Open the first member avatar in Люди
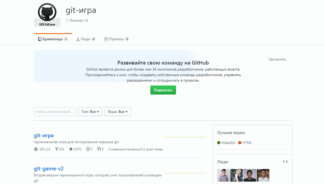 (223, 175)
